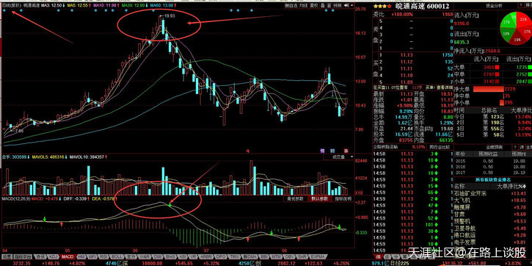Open the EXPMA indicator tab
The width and height of the screenshot is (532, 266).
tap(317, 256)
